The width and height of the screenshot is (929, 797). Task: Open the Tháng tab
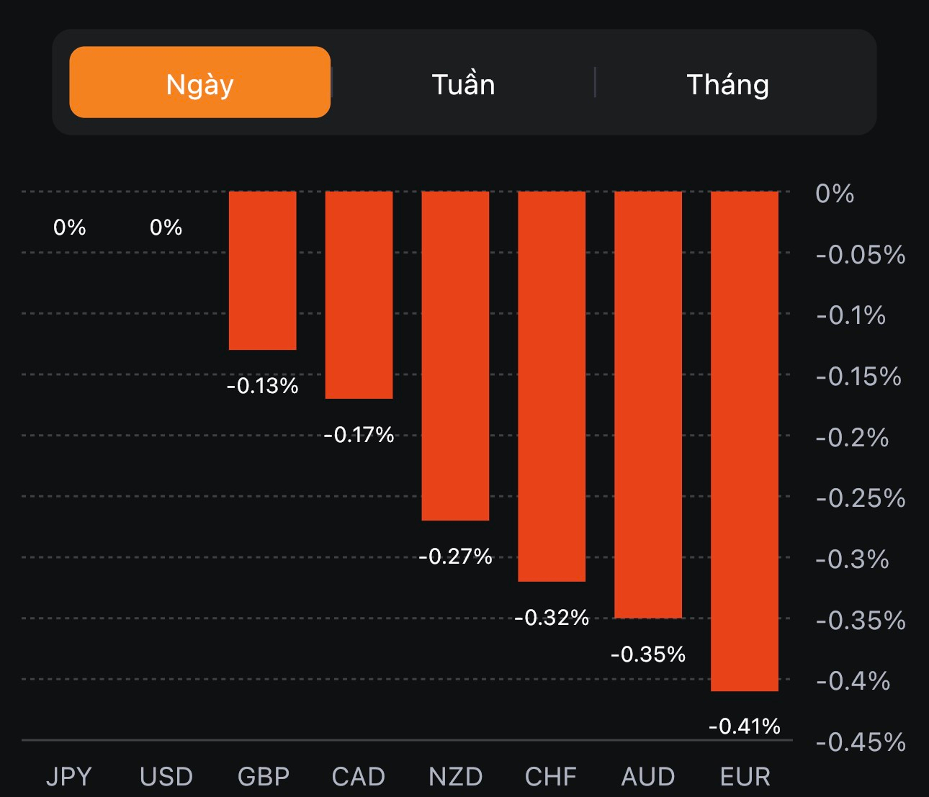(727, 84)
